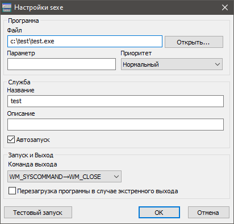The height and width of the screenshot is (224, 234).
Task: Click the Перезагрузка программы в случае экстренного выхода label
Action: [98, 191]
